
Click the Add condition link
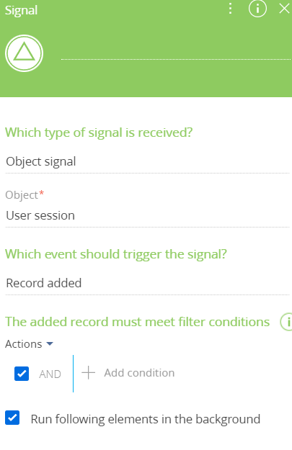[139, 373]
